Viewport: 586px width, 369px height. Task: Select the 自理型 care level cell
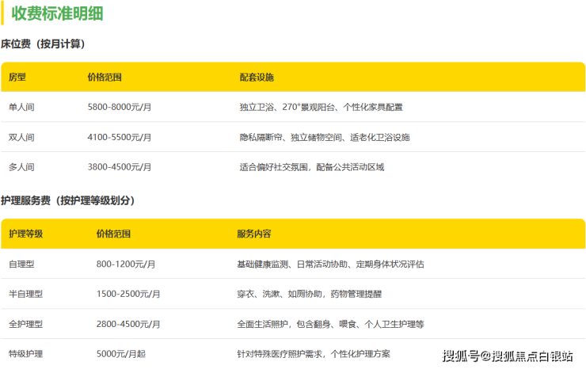[21, 264]
